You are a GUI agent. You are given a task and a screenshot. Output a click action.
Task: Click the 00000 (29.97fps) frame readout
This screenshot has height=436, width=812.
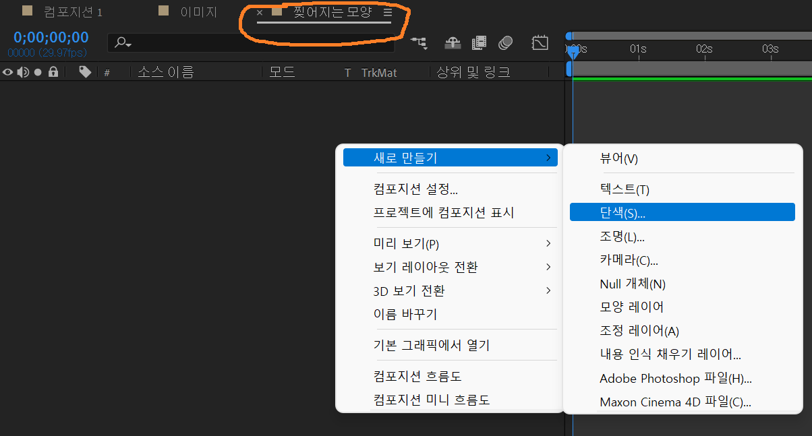point(47,52)
